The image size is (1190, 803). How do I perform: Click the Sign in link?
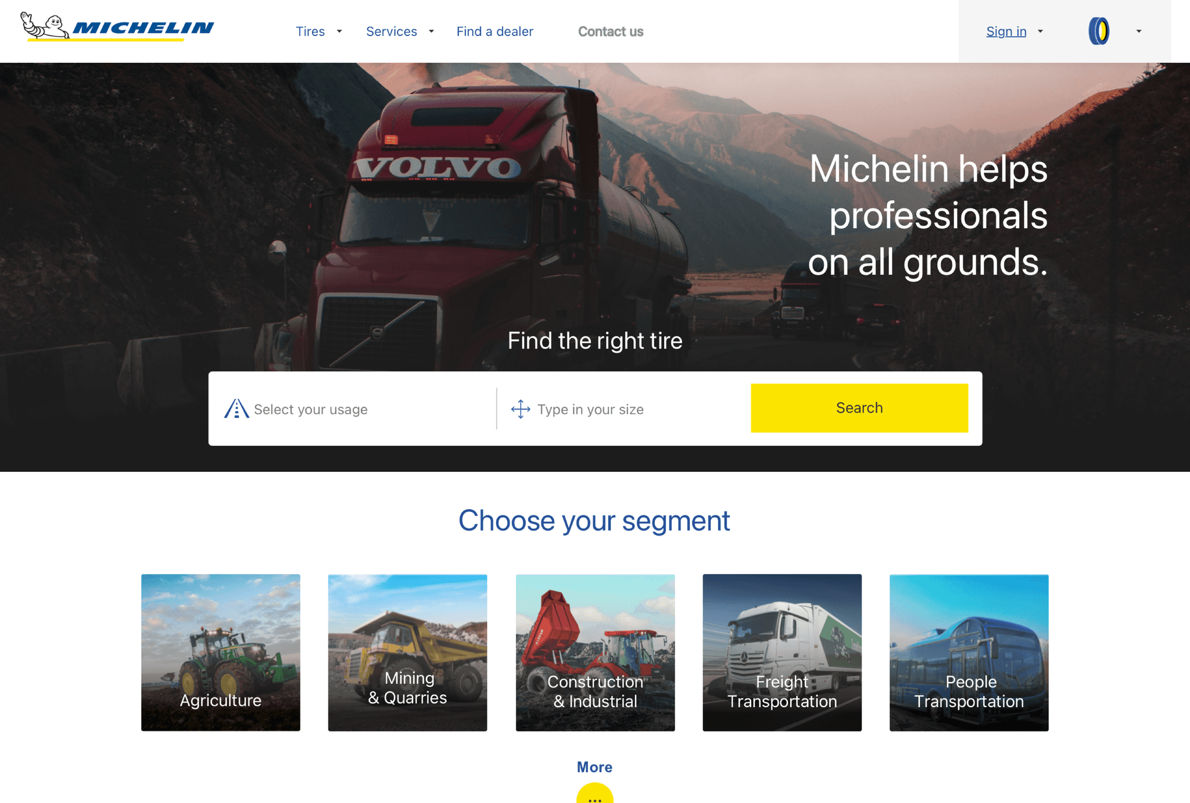point(1006,31)
